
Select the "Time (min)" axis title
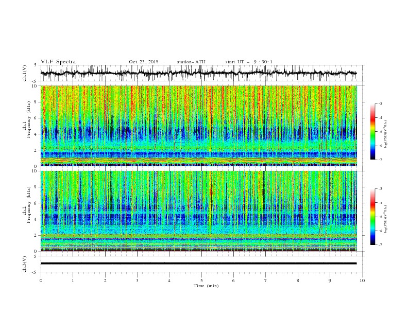[x=206, y=286]
